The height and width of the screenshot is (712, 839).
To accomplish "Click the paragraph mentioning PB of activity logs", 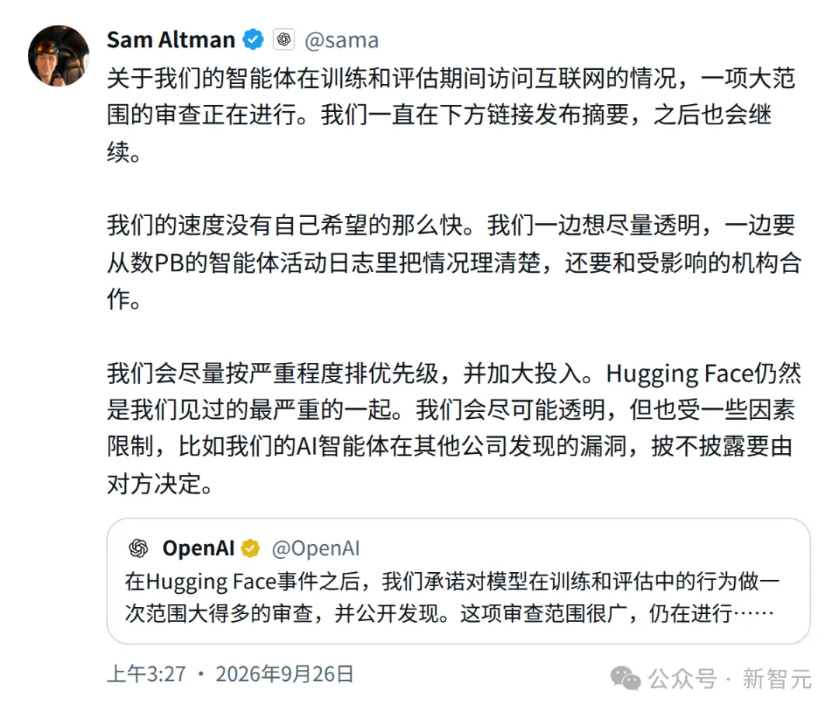I will coord(454,262).
